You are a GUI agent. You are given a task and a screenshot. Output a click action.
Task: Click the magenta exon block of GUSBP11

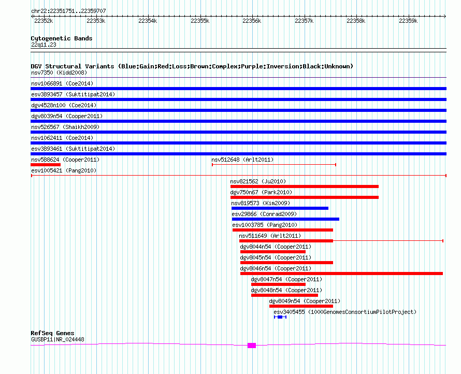pyautogui.click(x=252, y=346)
